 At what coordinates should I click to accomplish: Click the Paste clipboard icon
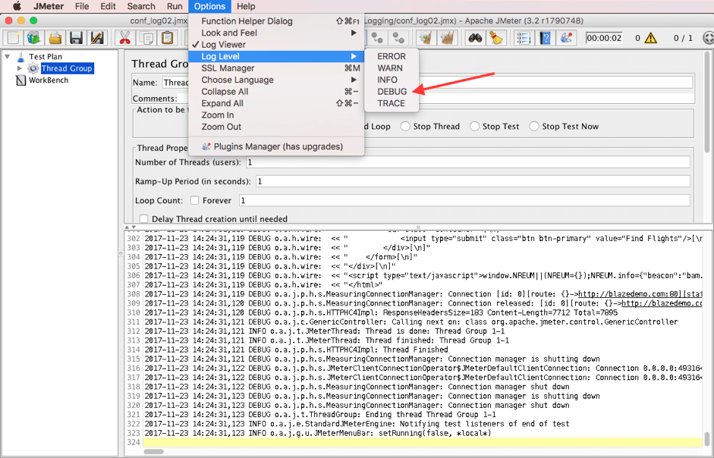click(x=167, y=38)
